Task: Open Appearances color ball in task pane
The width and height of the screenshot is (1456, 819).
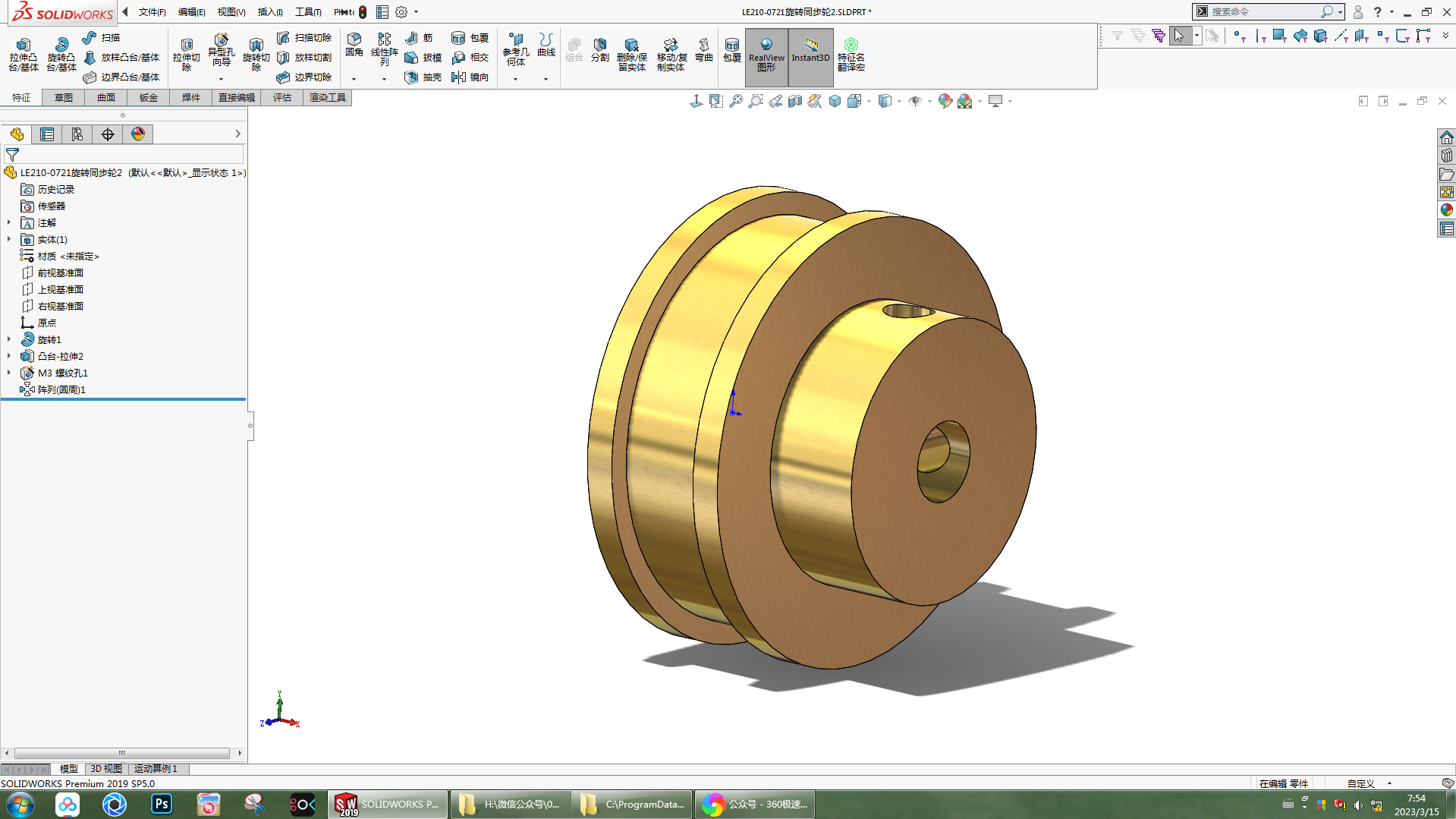Action: [1447, 210]
